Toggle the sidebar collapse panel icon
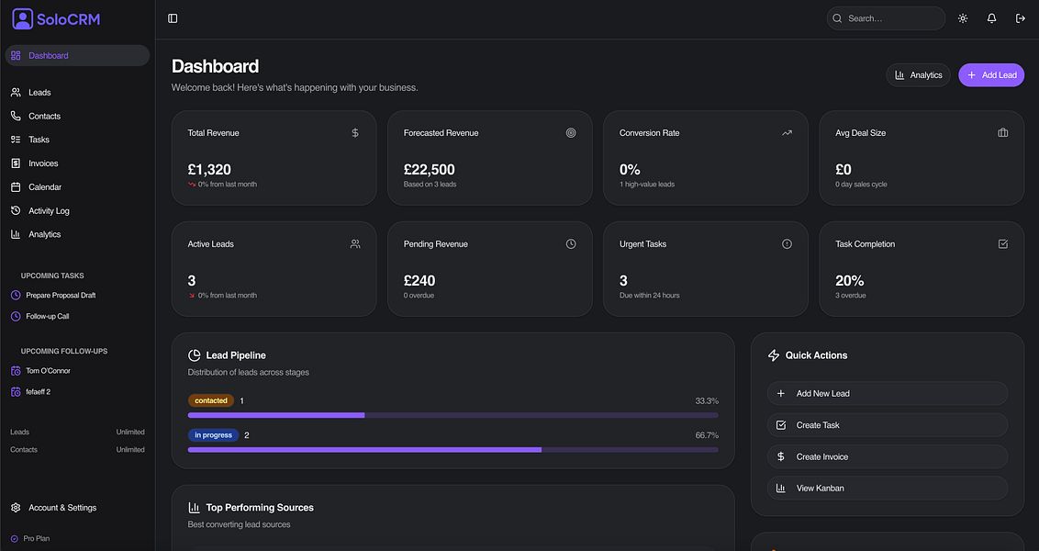Viewport: 1039px width, 551px height. click(x=173, y=17)
